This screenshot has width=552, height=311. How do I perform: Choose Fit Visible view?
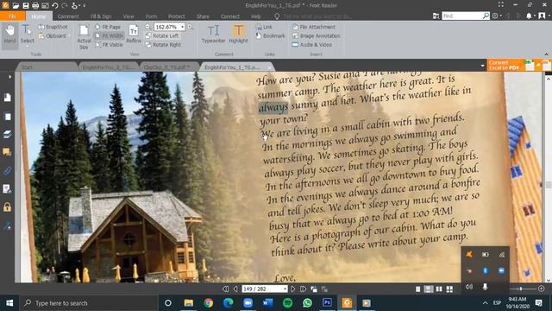[110, 45]
